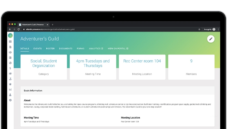Click the green plus create button in sidebar
227x129 pixels.
tap(10, 35)
